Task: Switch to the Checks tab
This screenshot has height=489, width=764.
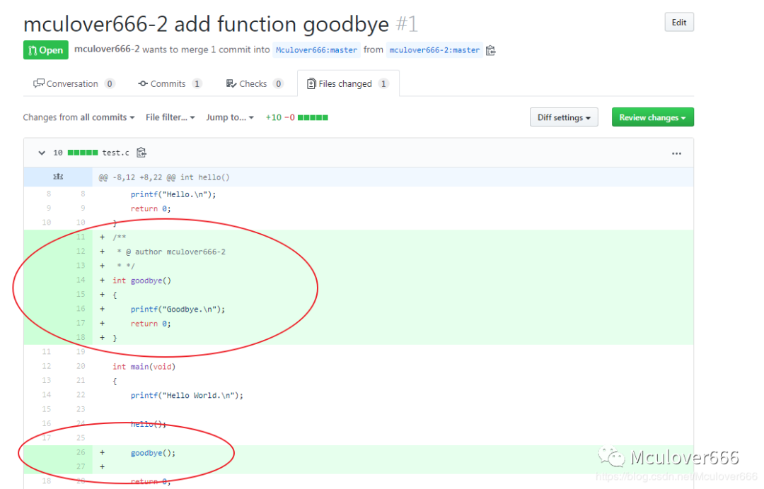Action: click(255, 83)
